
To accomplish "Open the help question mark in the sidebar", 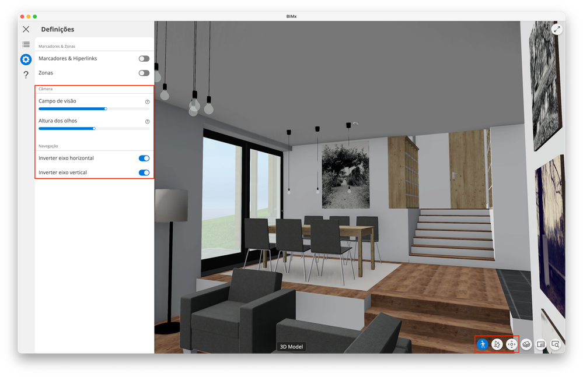I will coord(26,75).
